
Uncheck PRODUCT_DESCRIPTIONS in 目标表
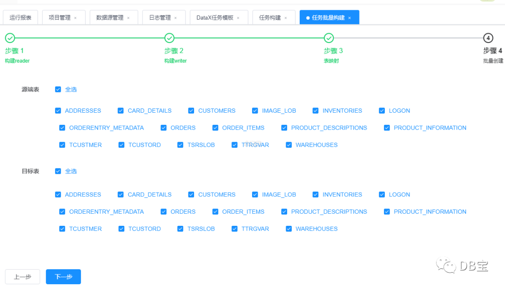(284, 212)
